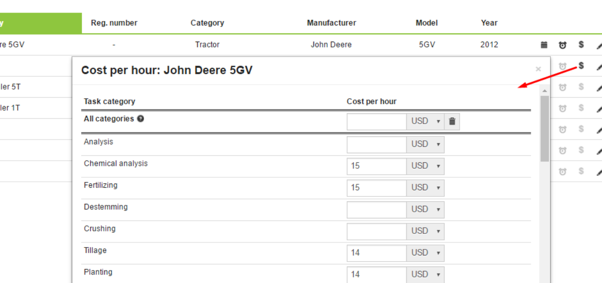
Task: Click Chemical analysis cost field showing 15
Action: (x=377, y=166)
